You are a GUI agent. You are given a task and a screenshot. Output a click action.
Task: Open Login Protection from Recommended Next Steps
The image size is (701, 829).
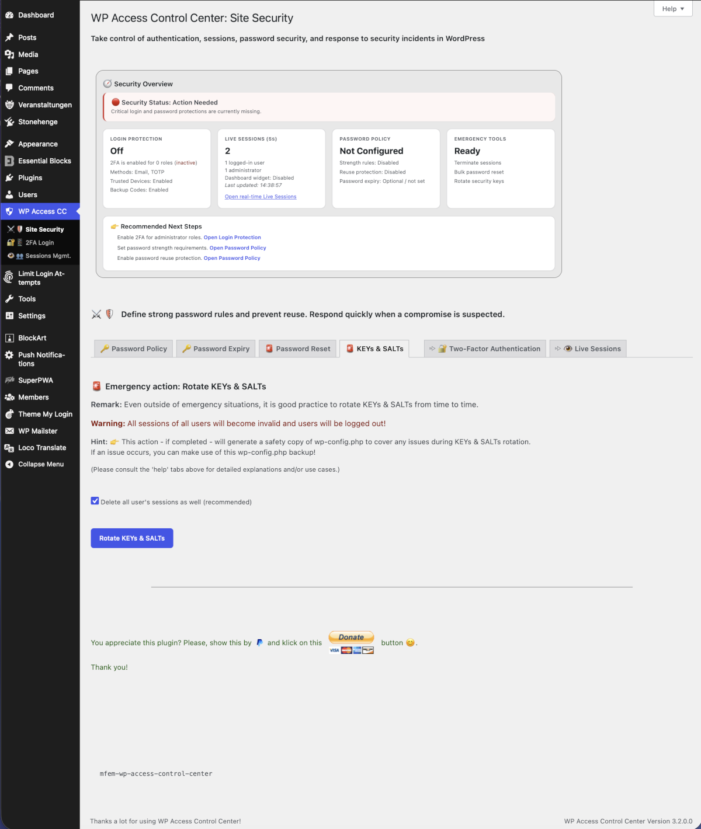[x=232, y=237]
